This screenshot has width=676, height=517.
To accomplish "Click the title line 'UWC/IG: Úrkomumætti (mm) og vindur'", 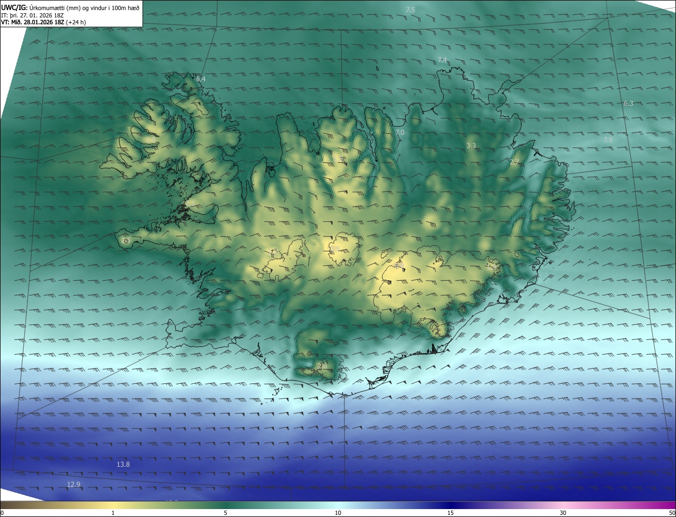I will click(x=70, y=7).
